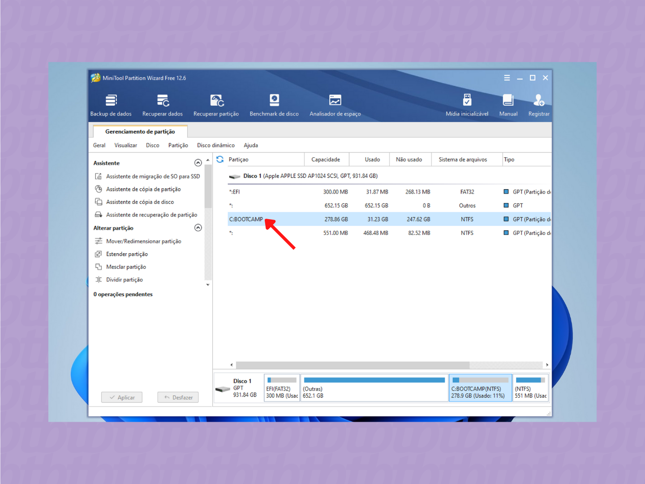Viewport: 645px width, 484px height.
Task: Select Gerenciamento de partição tab
Action: click(x=140, y=131)
